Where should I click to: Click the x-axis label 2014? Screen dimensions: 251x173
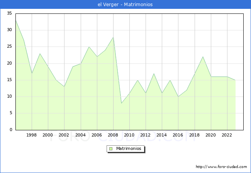click(162, 135)
